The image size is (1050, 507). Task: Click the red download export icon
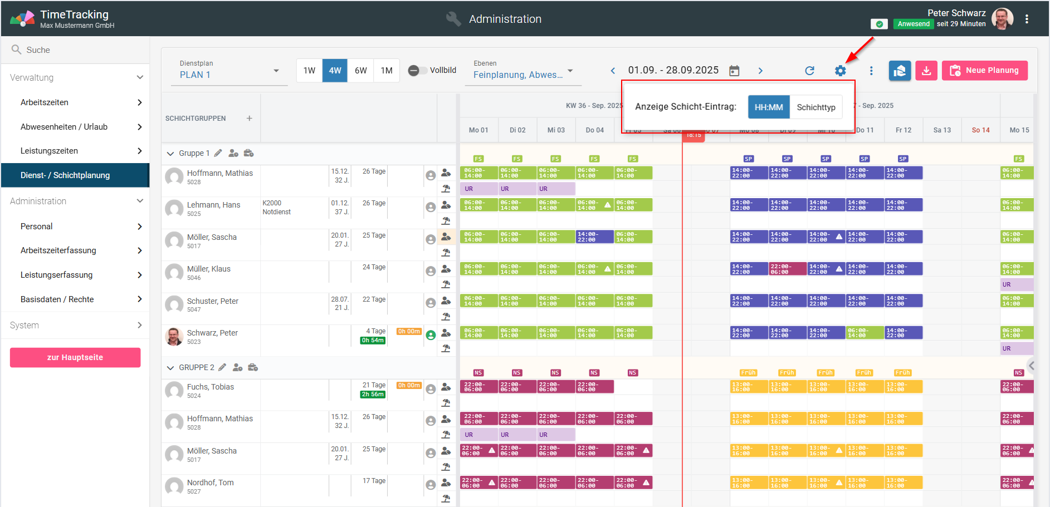[926, 71]
